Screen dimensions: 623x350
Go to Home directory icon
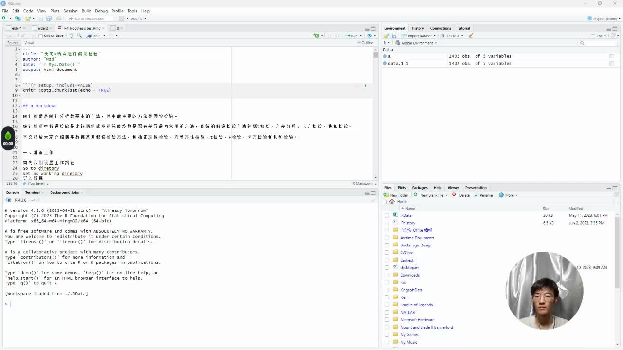pos(392,202)
